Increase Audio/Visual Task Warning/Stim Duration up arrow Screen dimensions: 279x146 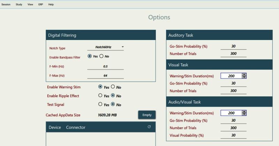(x=244, y=112)
